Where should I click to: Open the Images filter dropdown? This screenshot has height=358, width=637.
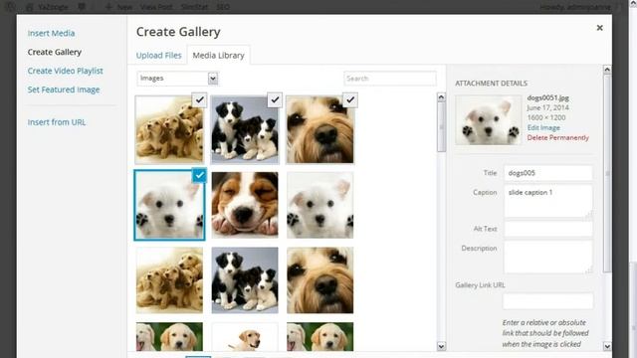(x=178, y=79)
